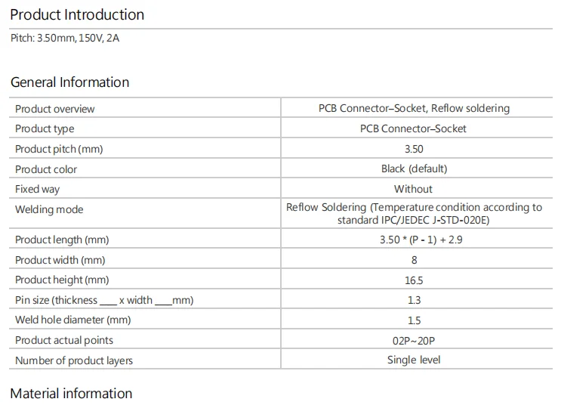Screen dimensions: 561x405
Task: Select the 'PCB Connector–Socket, Reflow soldering' cell
Action: [413, 108]
